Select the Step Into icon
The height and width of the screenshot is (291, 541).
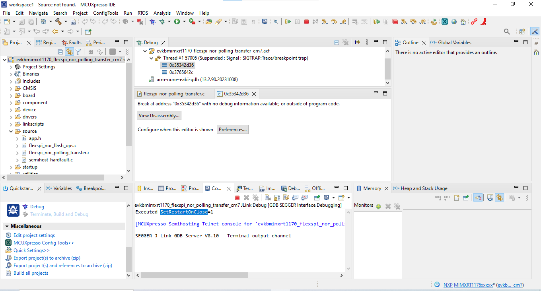(x=325, y=22)
